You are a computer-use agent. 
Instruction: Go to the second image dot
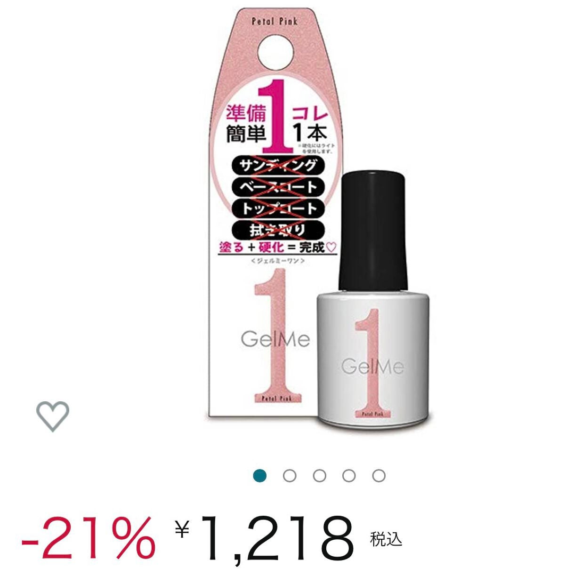[290, 476]
